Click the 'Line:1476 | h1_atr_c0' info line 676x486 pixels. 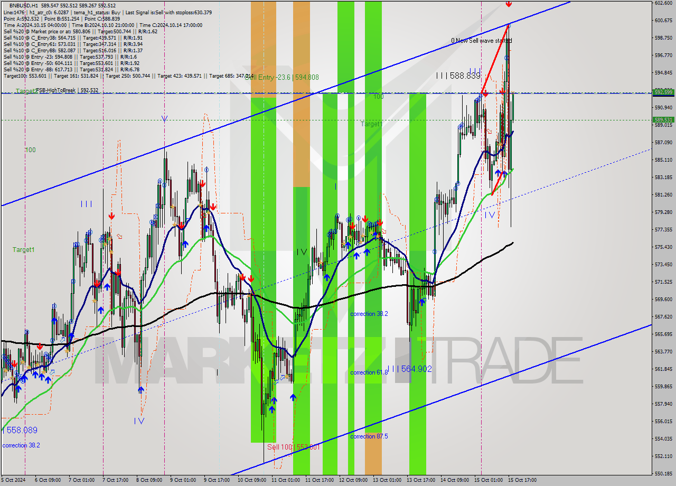coord(108,12)
